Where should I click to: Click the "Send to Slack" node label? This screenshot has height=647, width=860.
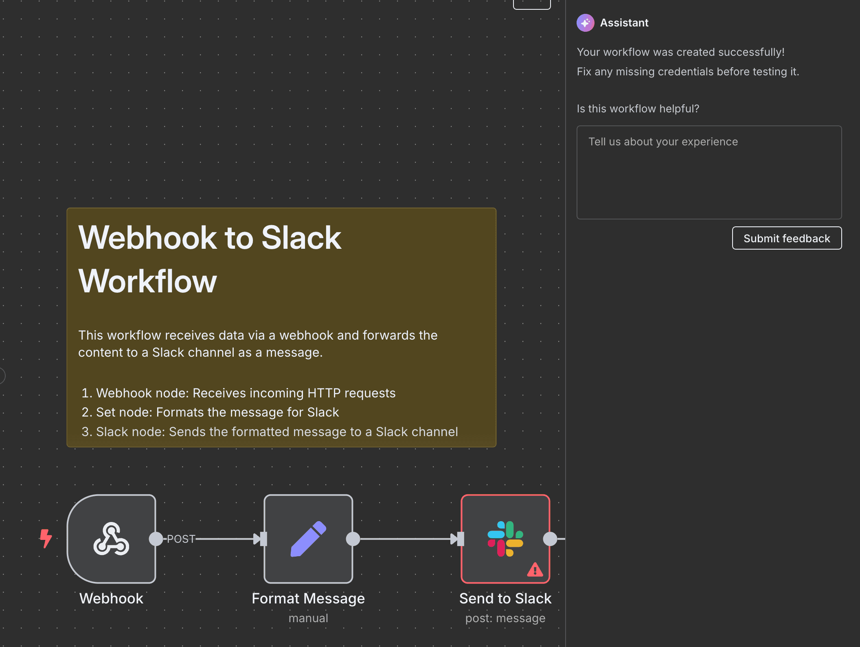pyautogui.click(x=505, y=598)
